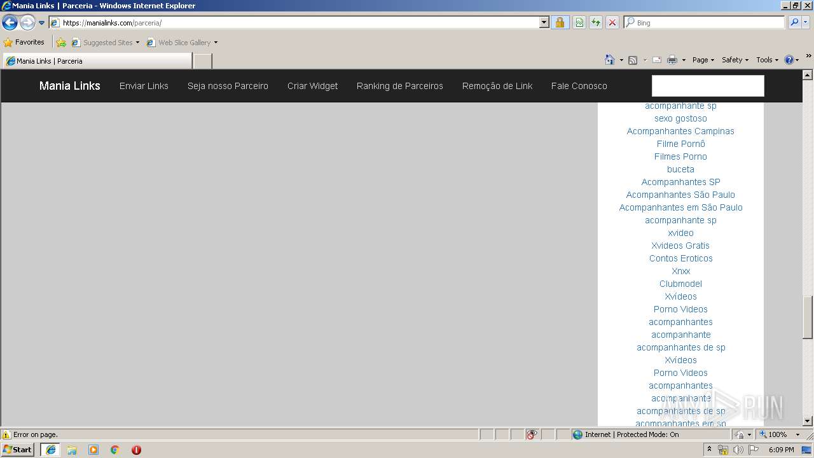The width and height of the screenshot is (814, 458).
Task: Click the network tray icon
Action: click(723, 450)
